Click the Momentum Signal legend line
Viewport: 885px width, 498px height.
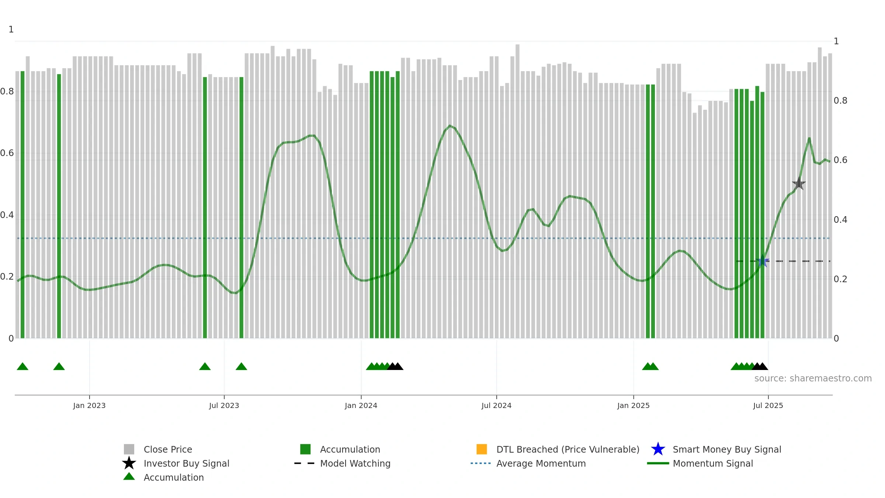click(x=658, y=463)
